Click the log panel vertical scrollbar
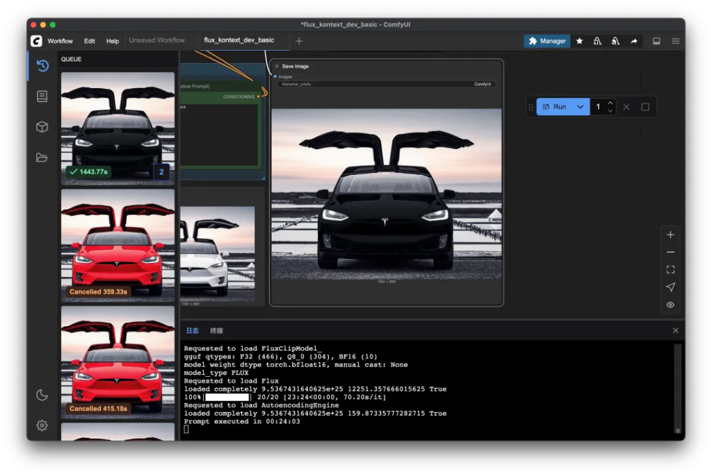712x476 pixels. (x=677, y=389)
